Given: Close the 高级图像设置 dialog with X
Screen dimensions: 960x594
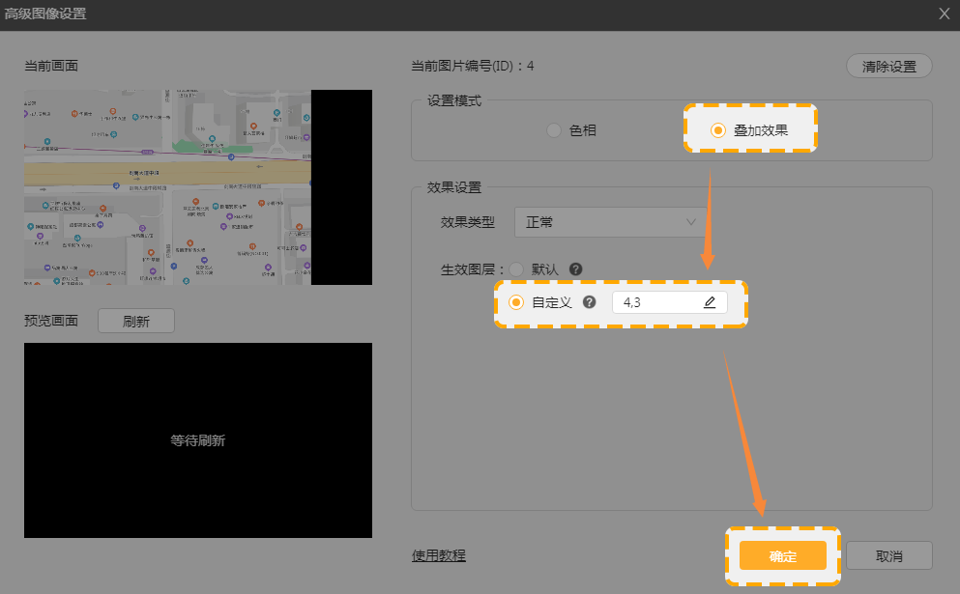Looking at the screenshot, I should (945, 14).
